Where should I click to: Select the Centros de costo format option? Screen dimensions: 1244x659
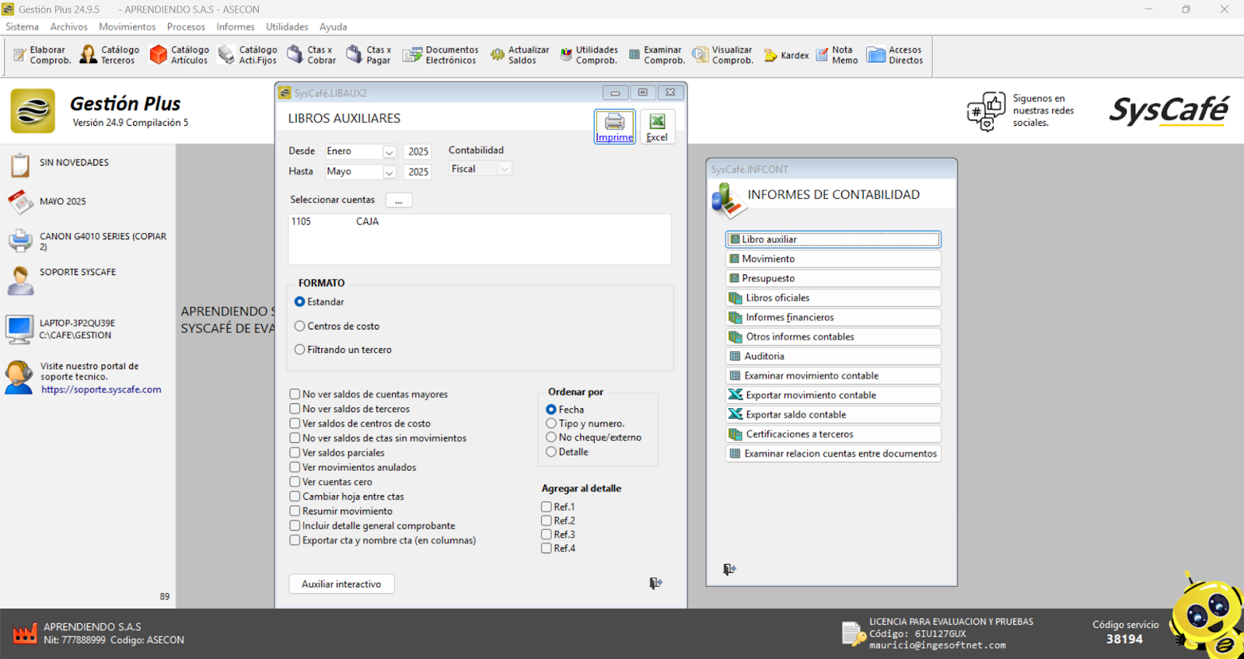(x=300, y=326)
